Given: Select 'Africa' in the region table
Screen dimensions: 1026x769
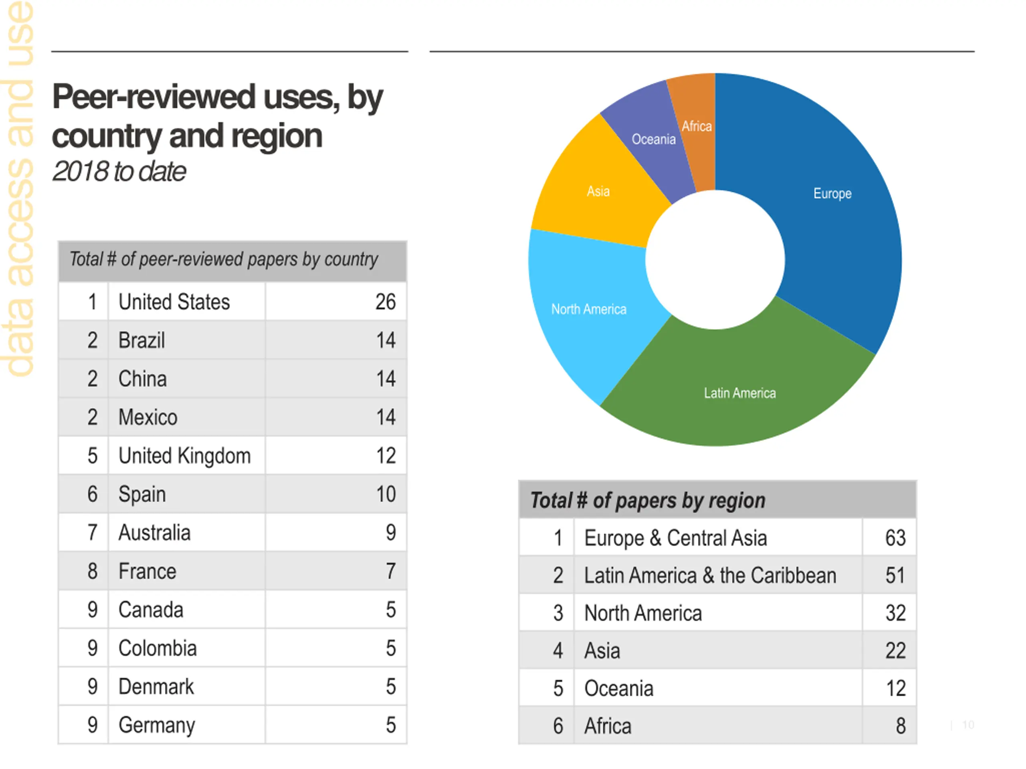Looking at the screenshot, I should [718, 726].
